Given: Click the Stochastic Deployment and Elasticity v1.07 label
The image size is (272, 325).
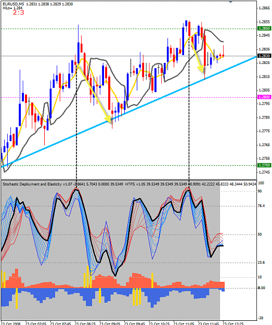Looking at the screenshot, I should [x=37, y=184].
